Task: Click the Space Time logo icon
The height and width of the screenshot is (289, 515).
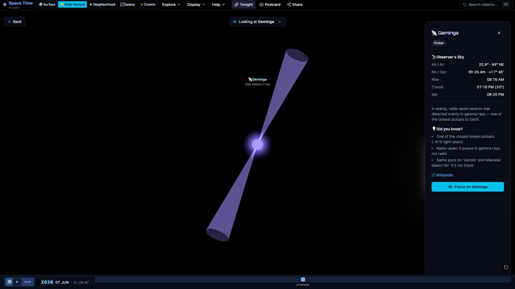Action: (x=5, y=5)
